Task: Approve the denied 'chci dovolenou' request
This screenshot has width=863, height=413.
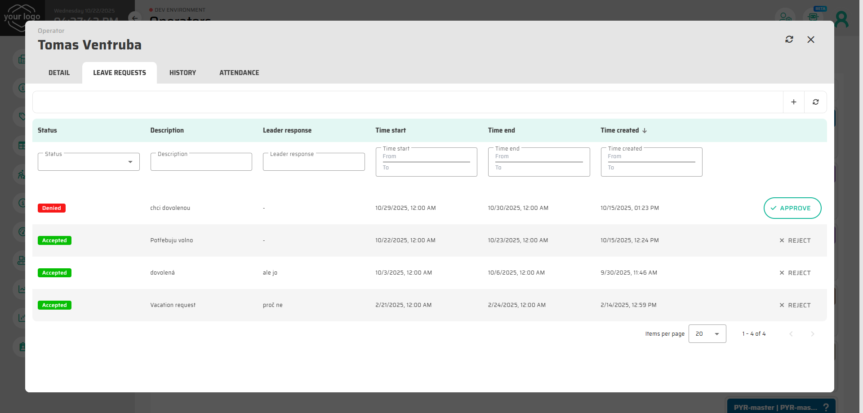Action: tap(792, 208)
